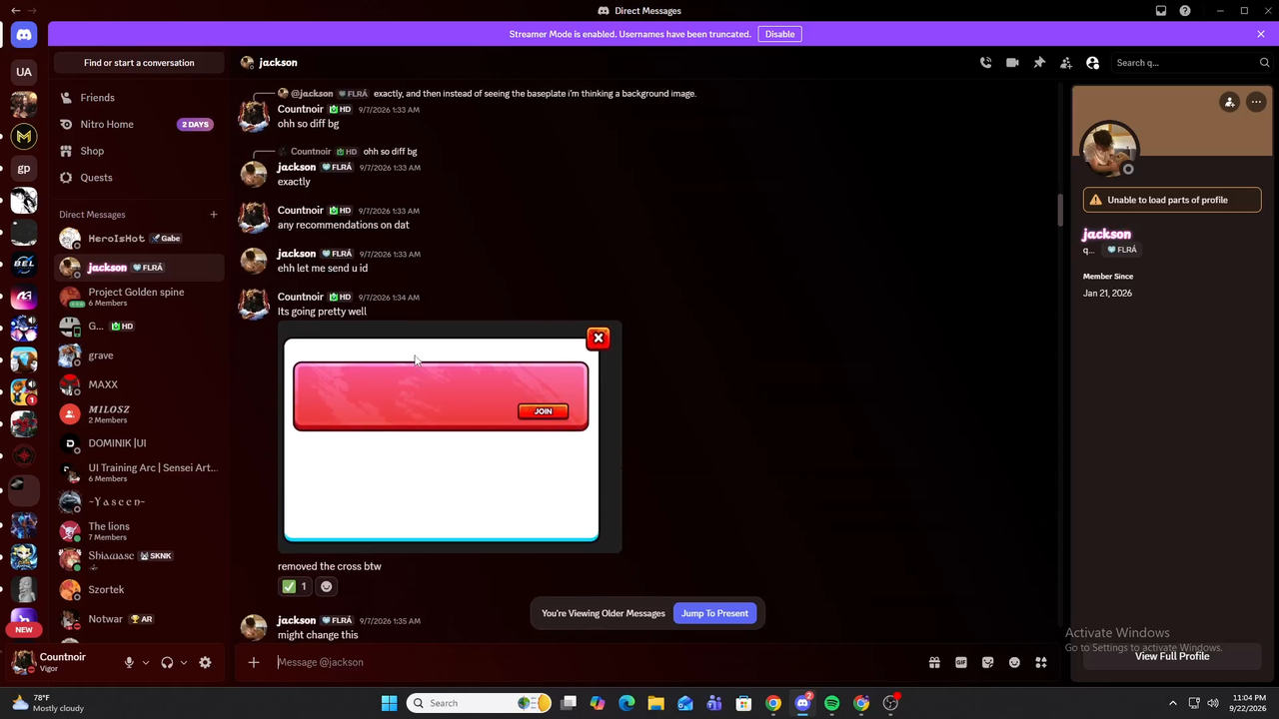Expand microphone input options arrow
The width and height of the screenshot is (1279, 719).
[145, 662]
